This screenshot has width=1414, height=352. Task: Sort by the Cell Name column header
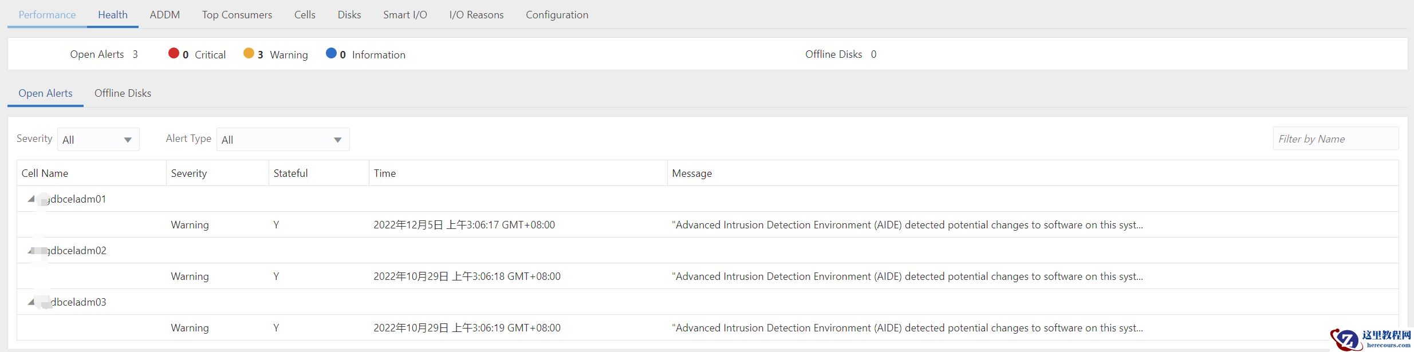45,173
